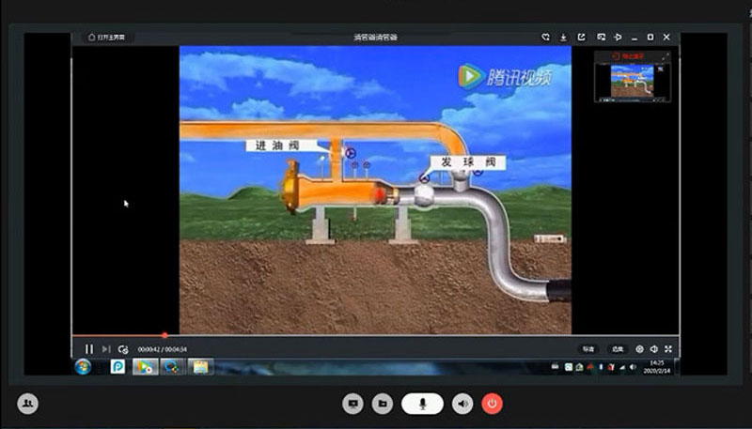Click the share icon in title bar
Image resolution: width=752 pixels, height=429 pixels.
click(x=581, y=38)
